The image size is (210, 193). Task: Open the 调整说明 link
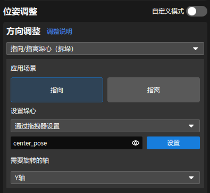60,31
